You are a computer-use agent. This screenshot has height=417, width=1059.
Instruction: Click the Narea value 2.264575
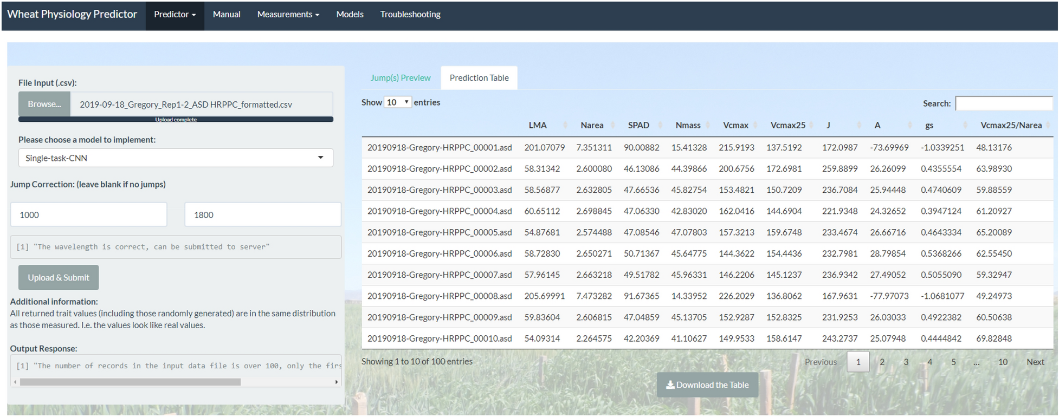pos(594,338)
